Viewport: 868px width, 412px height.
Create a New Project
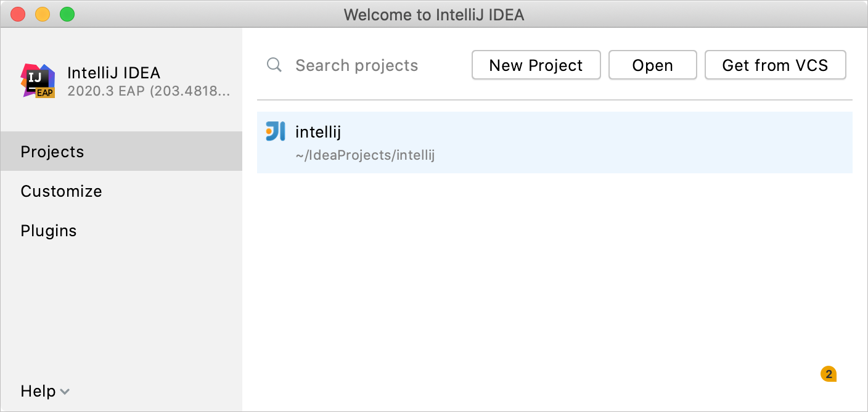point(536,65)
